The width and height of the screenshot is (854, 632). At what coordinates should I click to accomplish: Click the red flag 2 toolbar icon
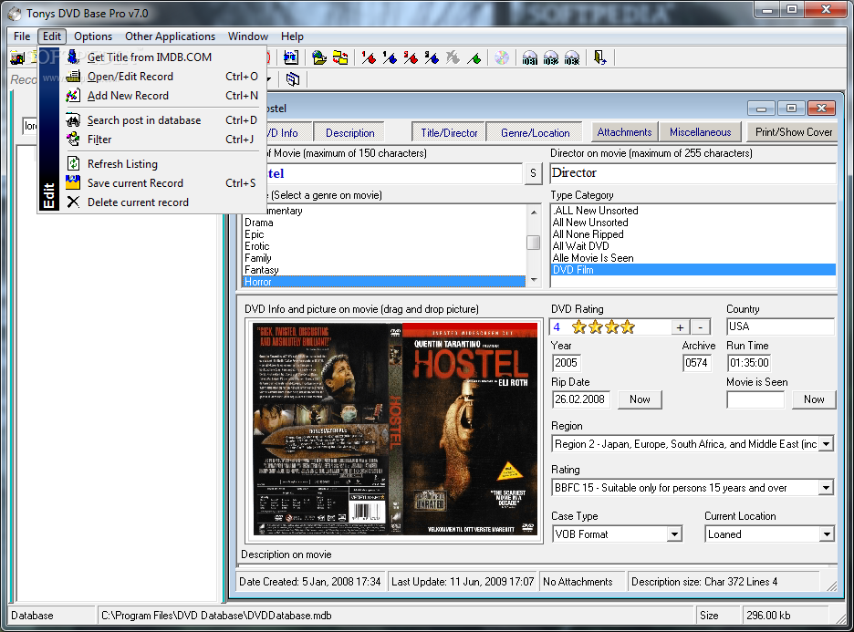[x=411, y=57]
